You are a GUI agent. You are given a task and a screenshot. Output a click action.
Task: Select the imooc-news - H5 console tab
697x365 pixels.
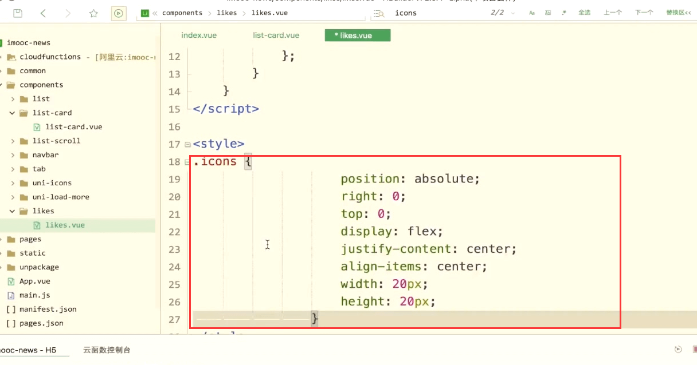click(x=28, y=350)
